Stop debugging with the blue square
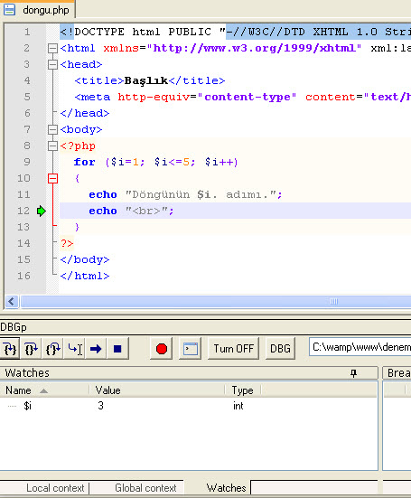The width and height of the screenshot is (411, 498). [117, 349]
